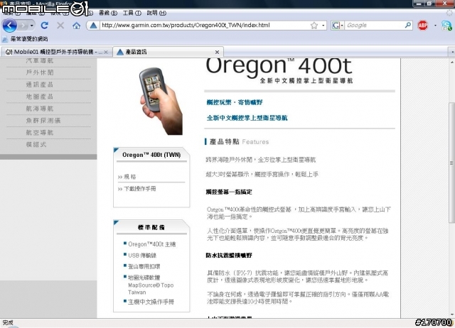This screenshot has height=328, width=455.
Task: Click the search magnifier icon
Action: point(408,26)
